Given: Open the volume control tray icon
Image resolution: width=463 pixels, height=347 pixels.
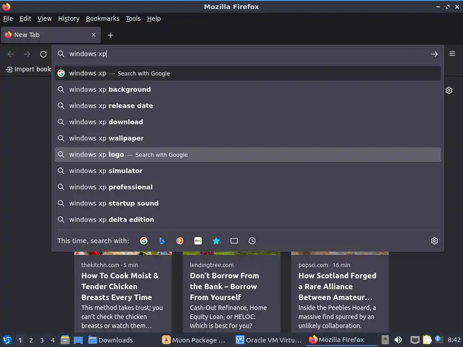Looking at the screenshot, I should point(398,340).
